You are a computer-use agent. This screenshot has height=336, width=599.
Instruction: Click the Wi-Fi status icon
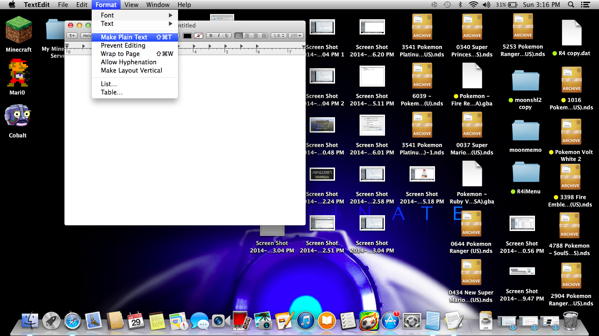click(473, 5)
